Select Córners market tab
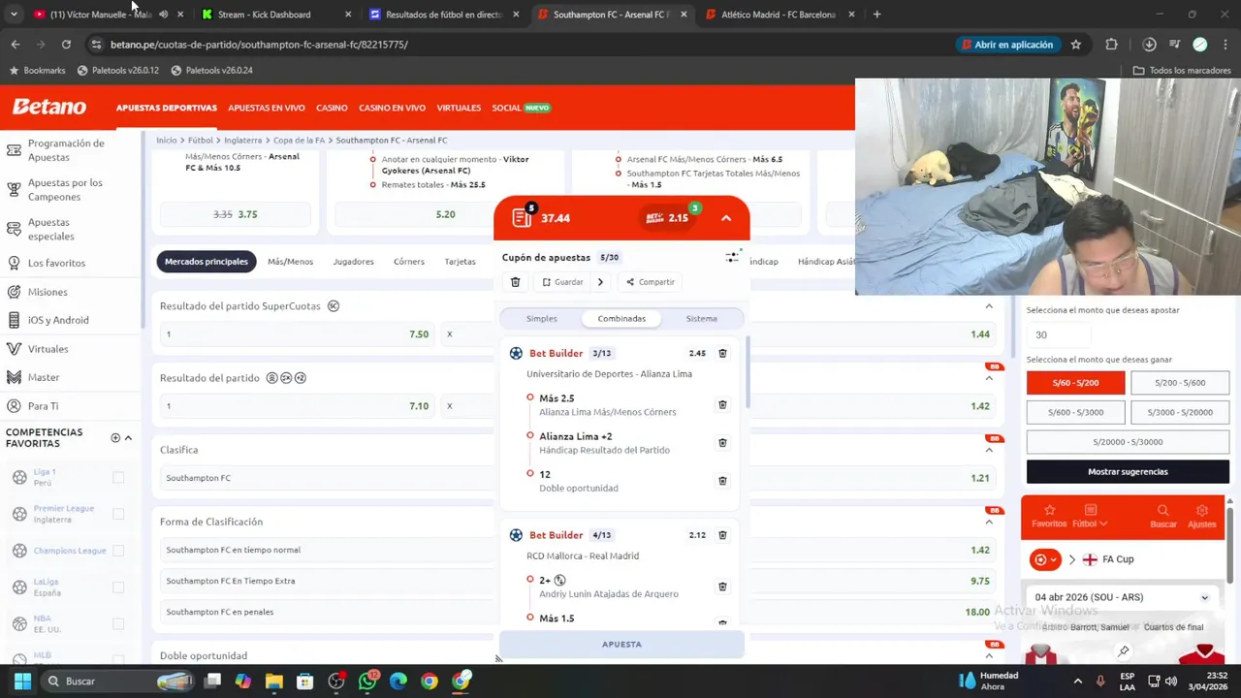The image size is (1241, 698). [409, 262]
